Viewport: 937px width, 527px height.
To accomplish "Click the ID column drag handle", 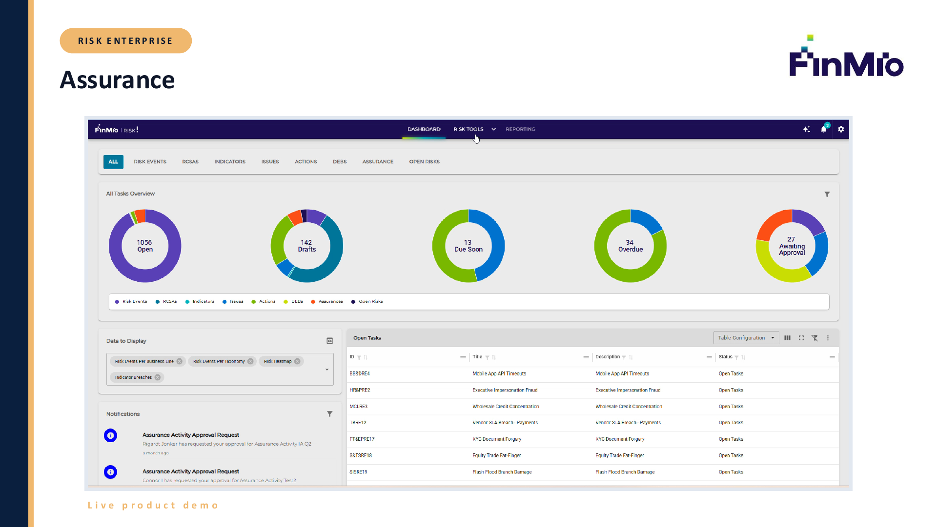I will 463,357.
